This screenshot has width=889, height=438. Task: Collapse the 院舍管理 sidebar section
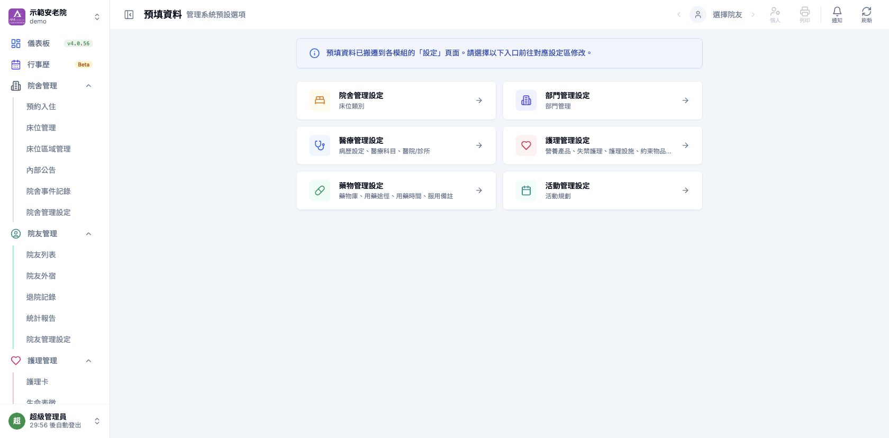coord(88,86)
